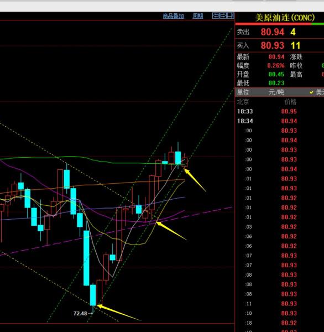Click the 最高 label
Image resolution: width=324 pixels, height=332 pixels.
tap(296, 74)
